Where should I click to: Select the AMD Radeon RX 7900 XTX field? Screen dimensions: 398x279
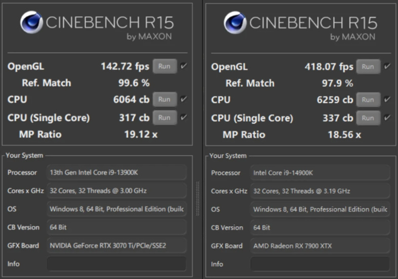320,246
